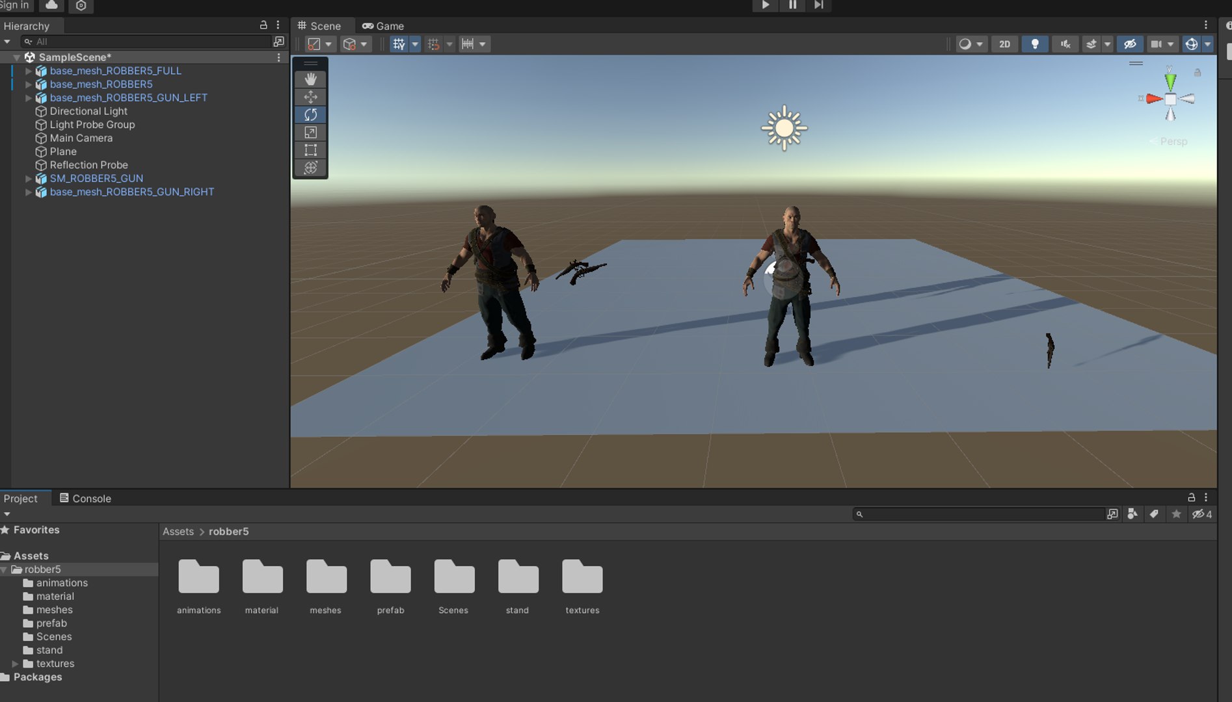Open the prefab folder thumbnail
This screenshot has width=1232, height=702.
pos(390,586)
